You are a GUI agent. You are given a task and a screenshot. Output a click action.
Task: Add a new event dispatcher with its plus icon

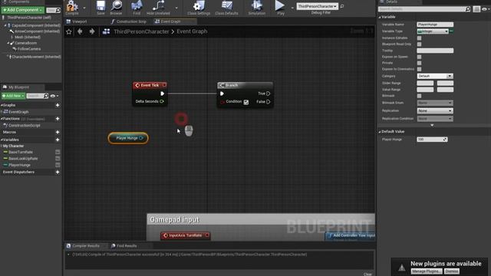58,172
